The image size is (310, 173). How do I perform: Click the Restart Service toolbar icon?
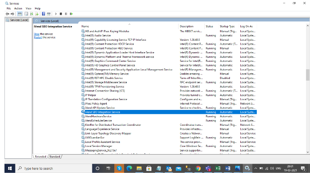point(71,14)
